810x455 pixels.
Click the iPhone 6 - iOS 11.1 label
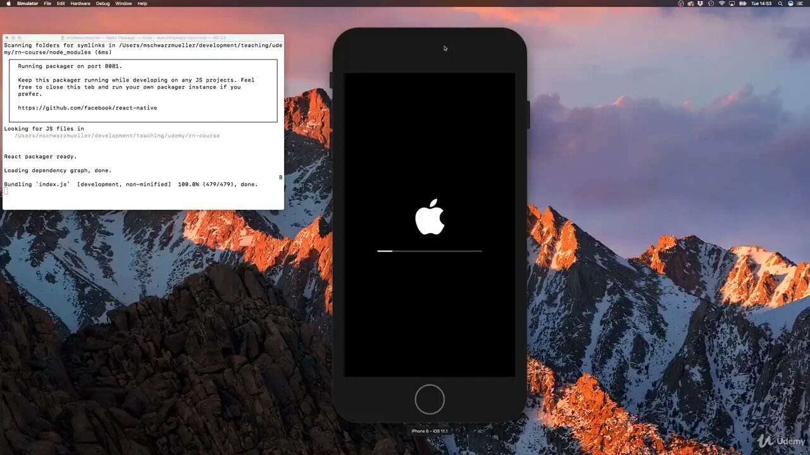click(x=430, y=431)
